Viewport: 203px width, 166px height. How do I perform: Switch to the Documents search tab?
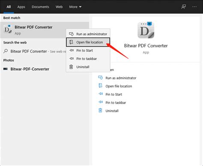point(40,7)
